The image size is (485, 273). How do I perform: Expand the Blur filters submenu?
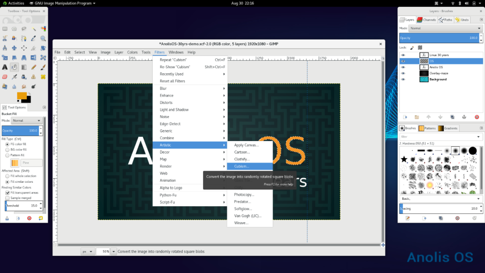[x=190, y=88]
